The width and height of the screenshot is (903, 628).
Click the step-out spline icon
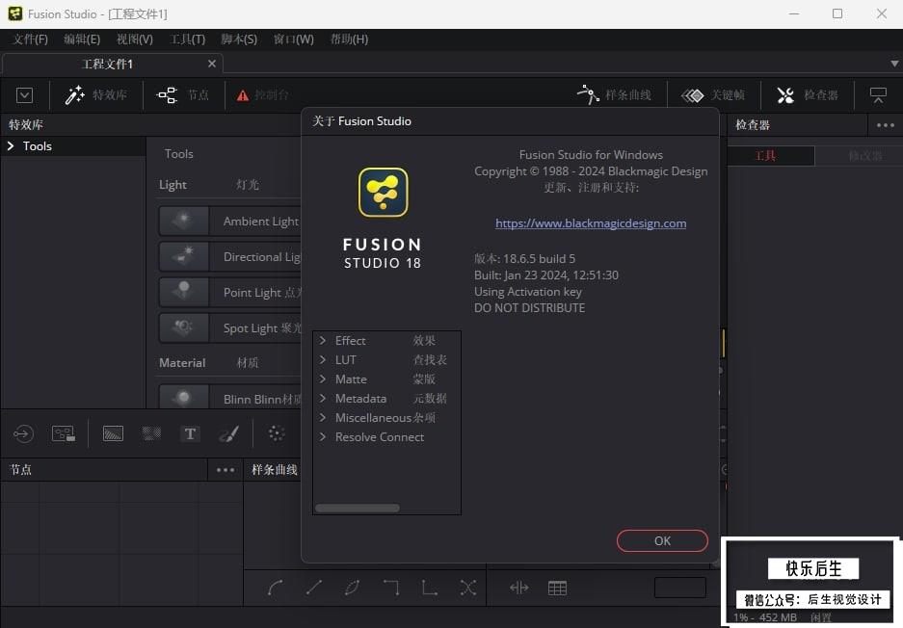430,588
